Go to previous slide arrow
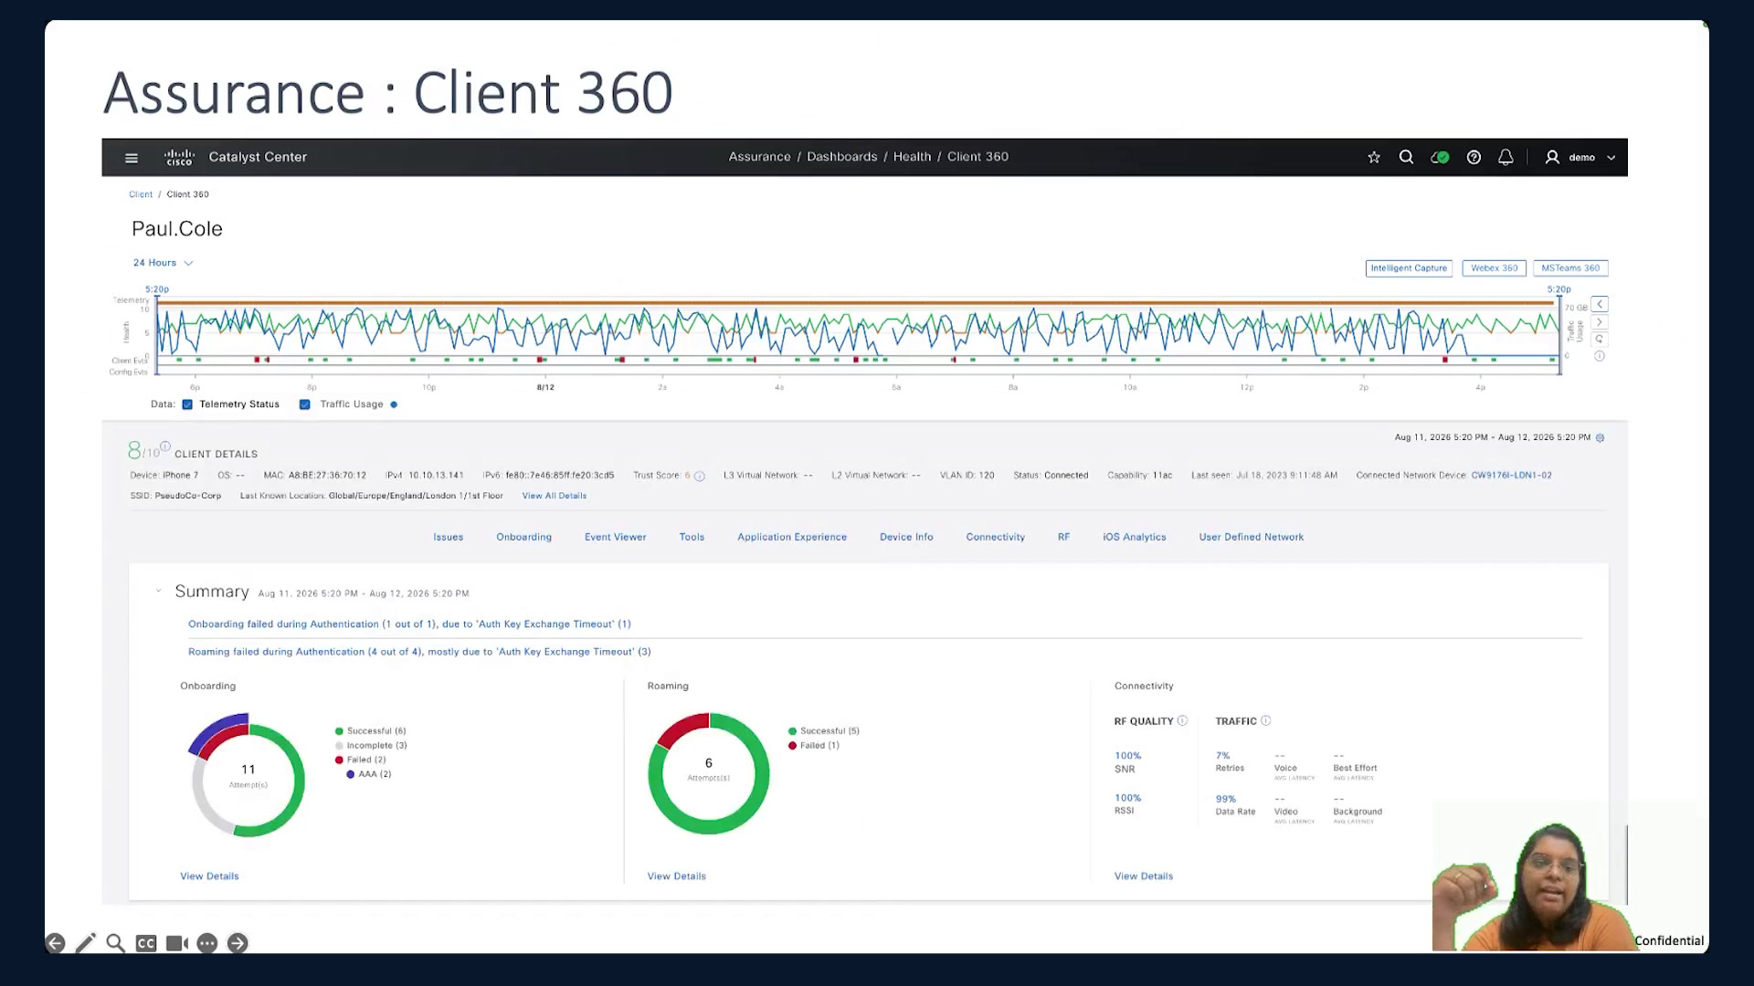Viewport: 1754px width, 986px height. click(x=55, y=943)
